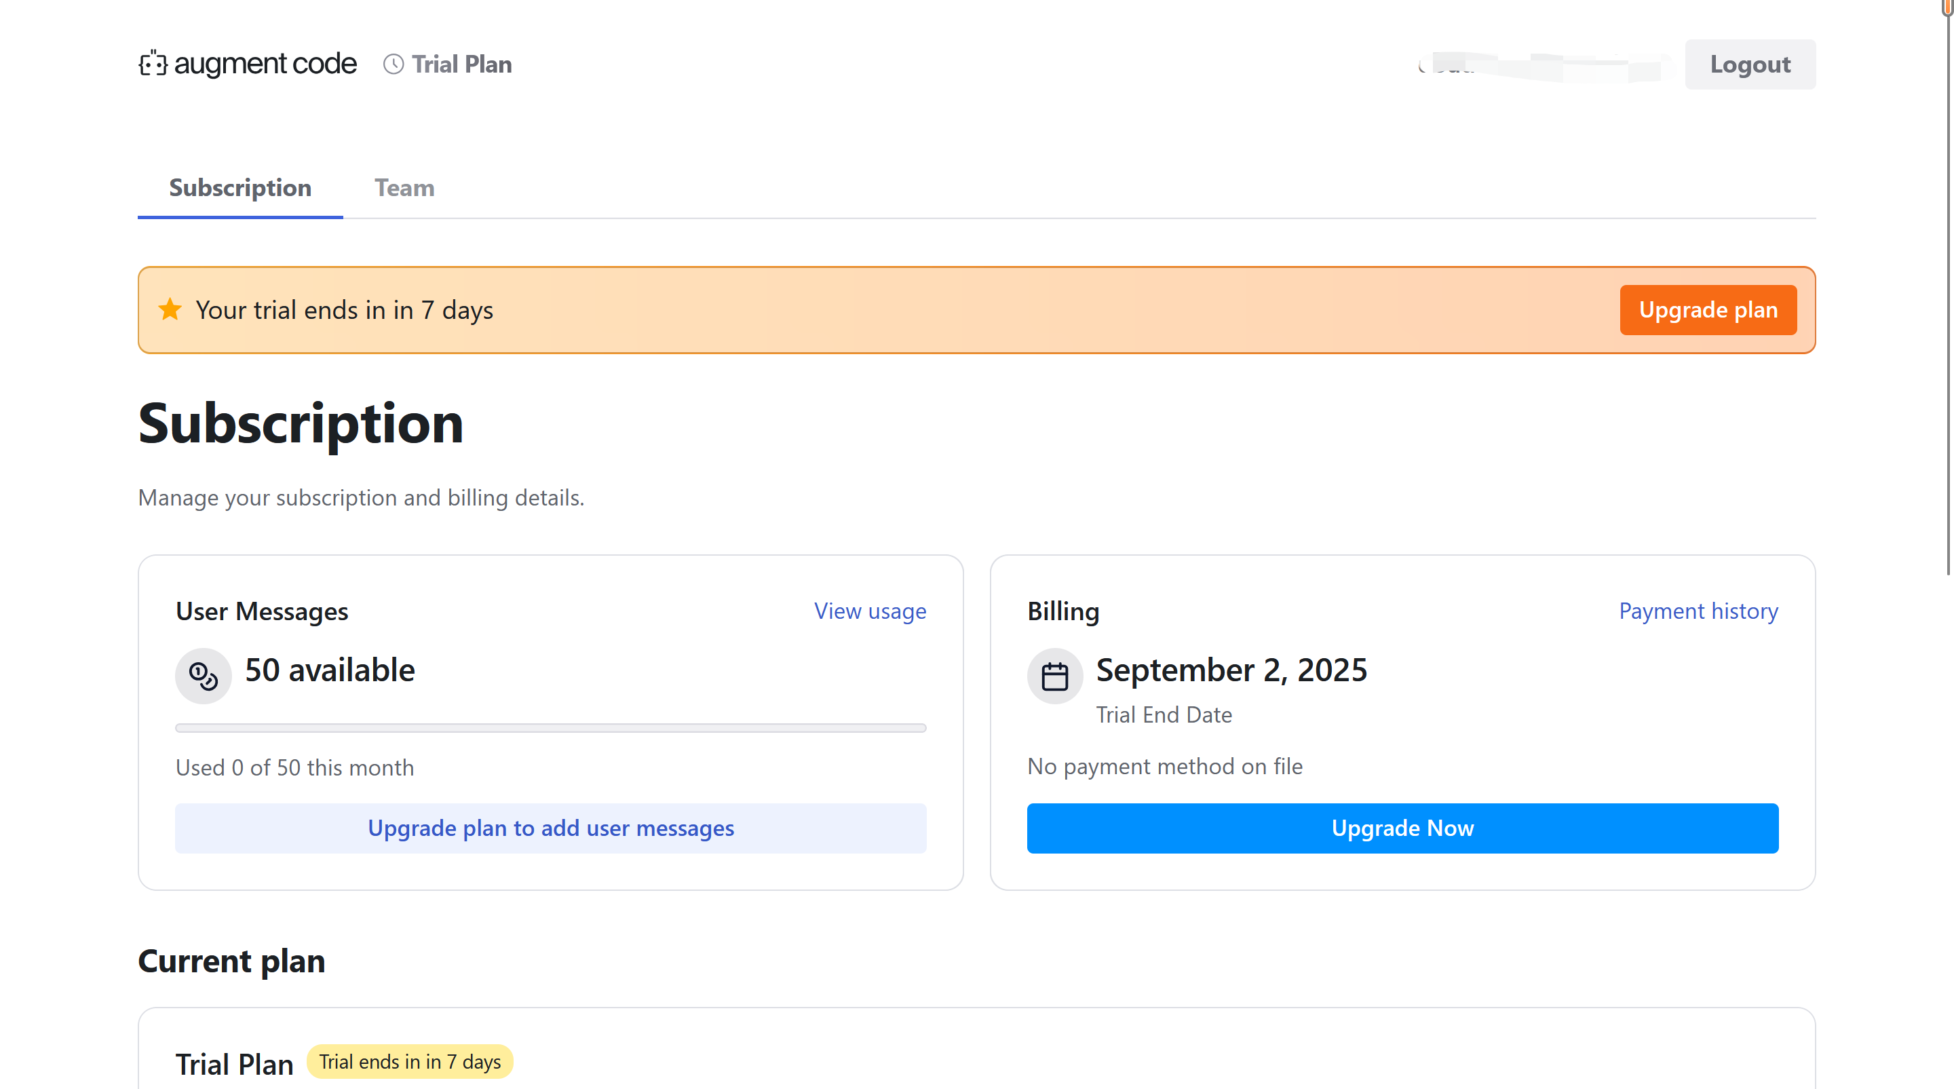Click the Trial Plan label in header
The image size is (1954, 1089).
point(462,64)
